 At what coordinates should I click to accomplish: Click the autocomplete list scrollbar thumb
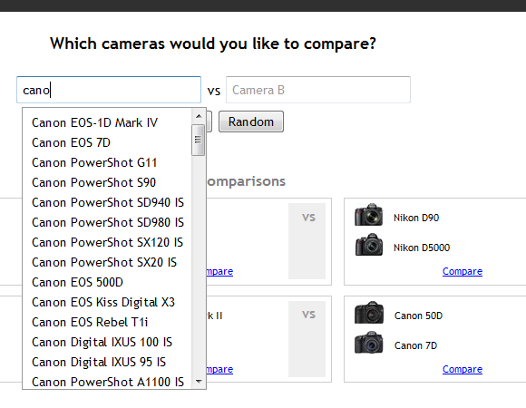[199, 140]
